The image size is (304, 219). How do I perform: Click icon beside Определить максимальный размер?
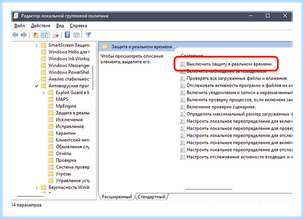click(182, 114)
